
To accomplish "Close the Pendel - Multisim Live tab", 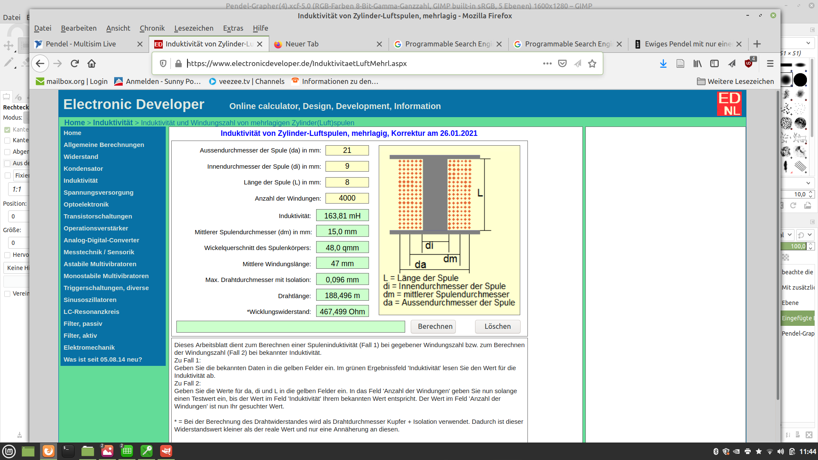I will click(140, 44).
